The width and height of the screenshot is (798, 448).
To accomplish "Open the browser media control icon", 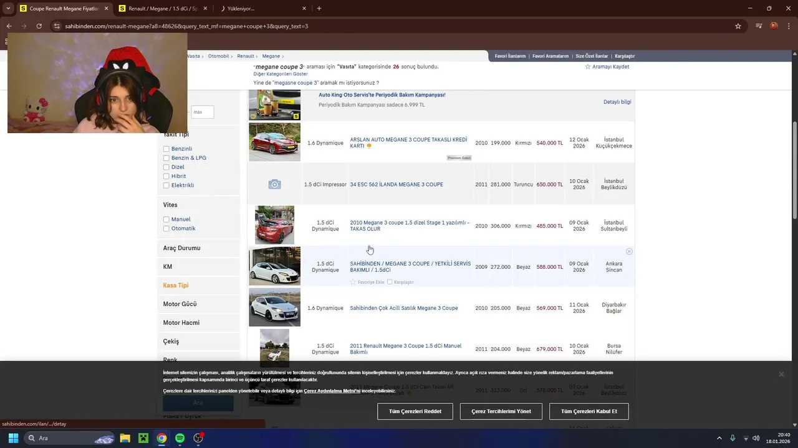I will 759,26.
